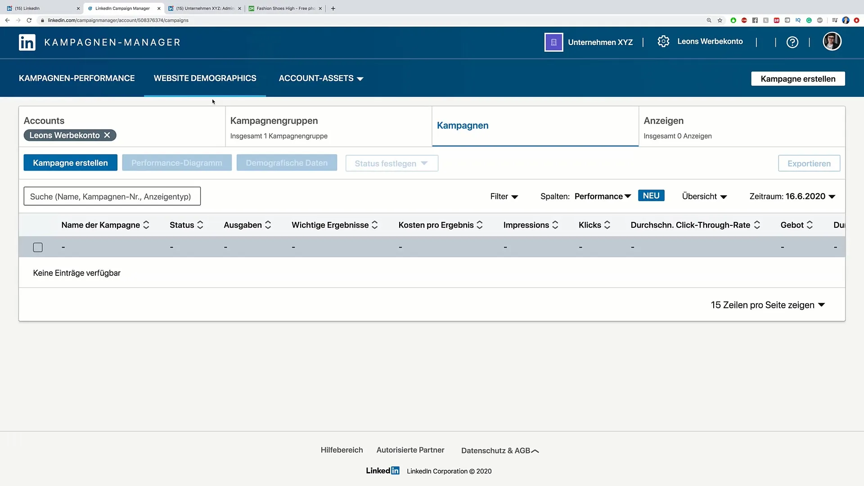Open the 15 Zeilen pro Seite dropdown

768,305
